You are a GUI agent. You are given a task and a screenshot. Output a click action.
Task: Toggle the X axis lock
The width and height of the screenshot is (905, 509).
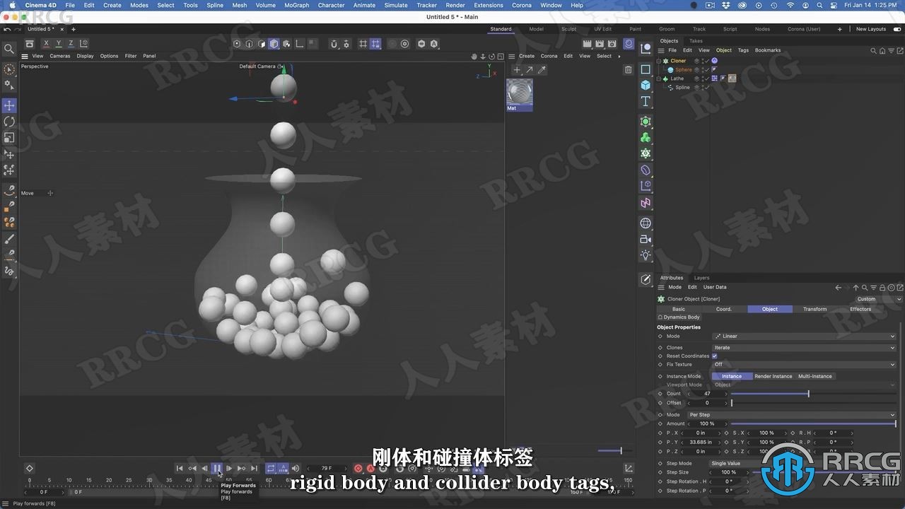pos(47,44)
